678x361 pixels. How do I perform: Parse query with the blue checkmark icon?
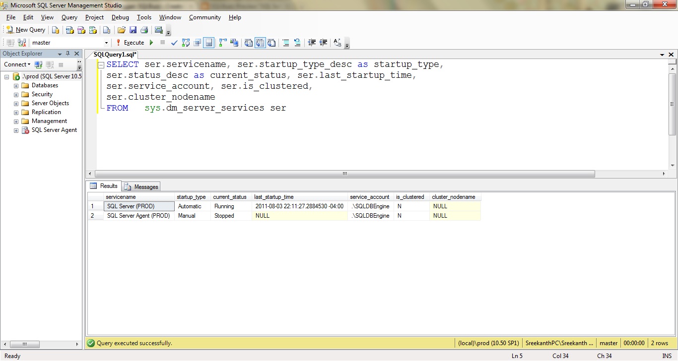click(x=174, y=43)
